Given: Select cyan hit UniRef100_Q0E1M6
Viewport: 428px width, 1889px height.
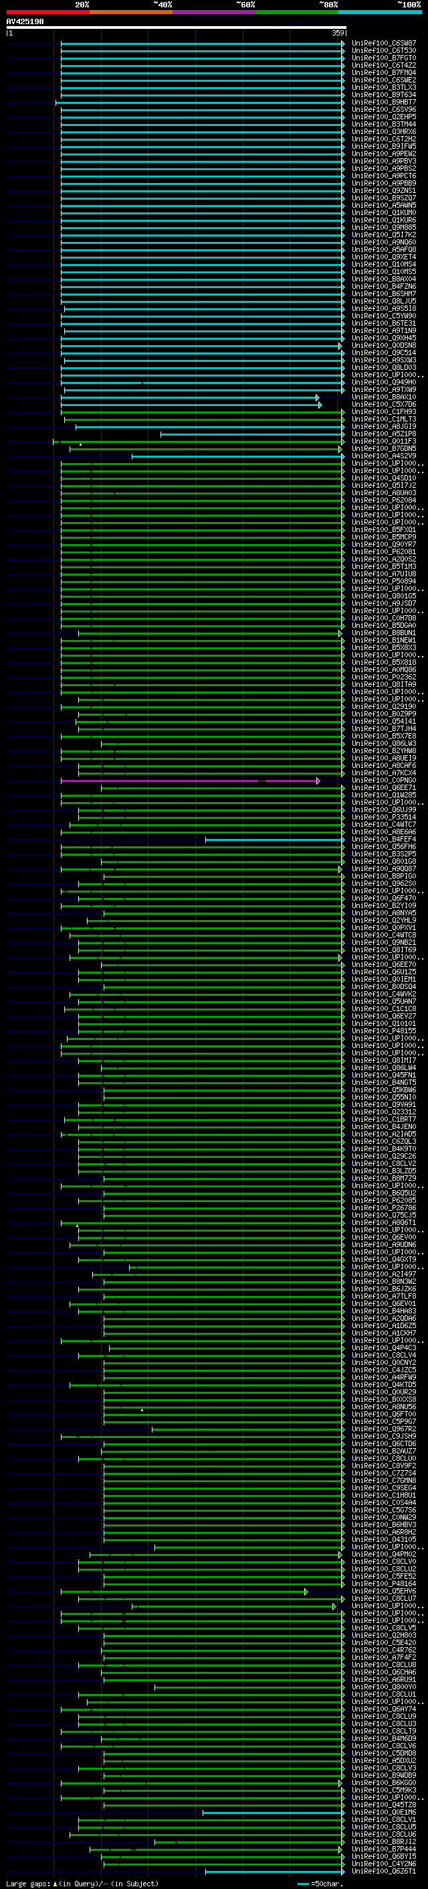Looking at the screenshot, I should click(383, 1812).
